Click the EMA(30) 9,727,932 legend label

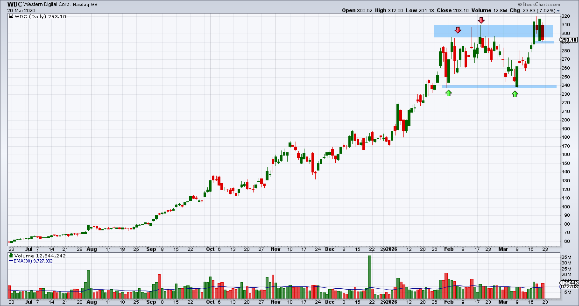tap(33, 261)
